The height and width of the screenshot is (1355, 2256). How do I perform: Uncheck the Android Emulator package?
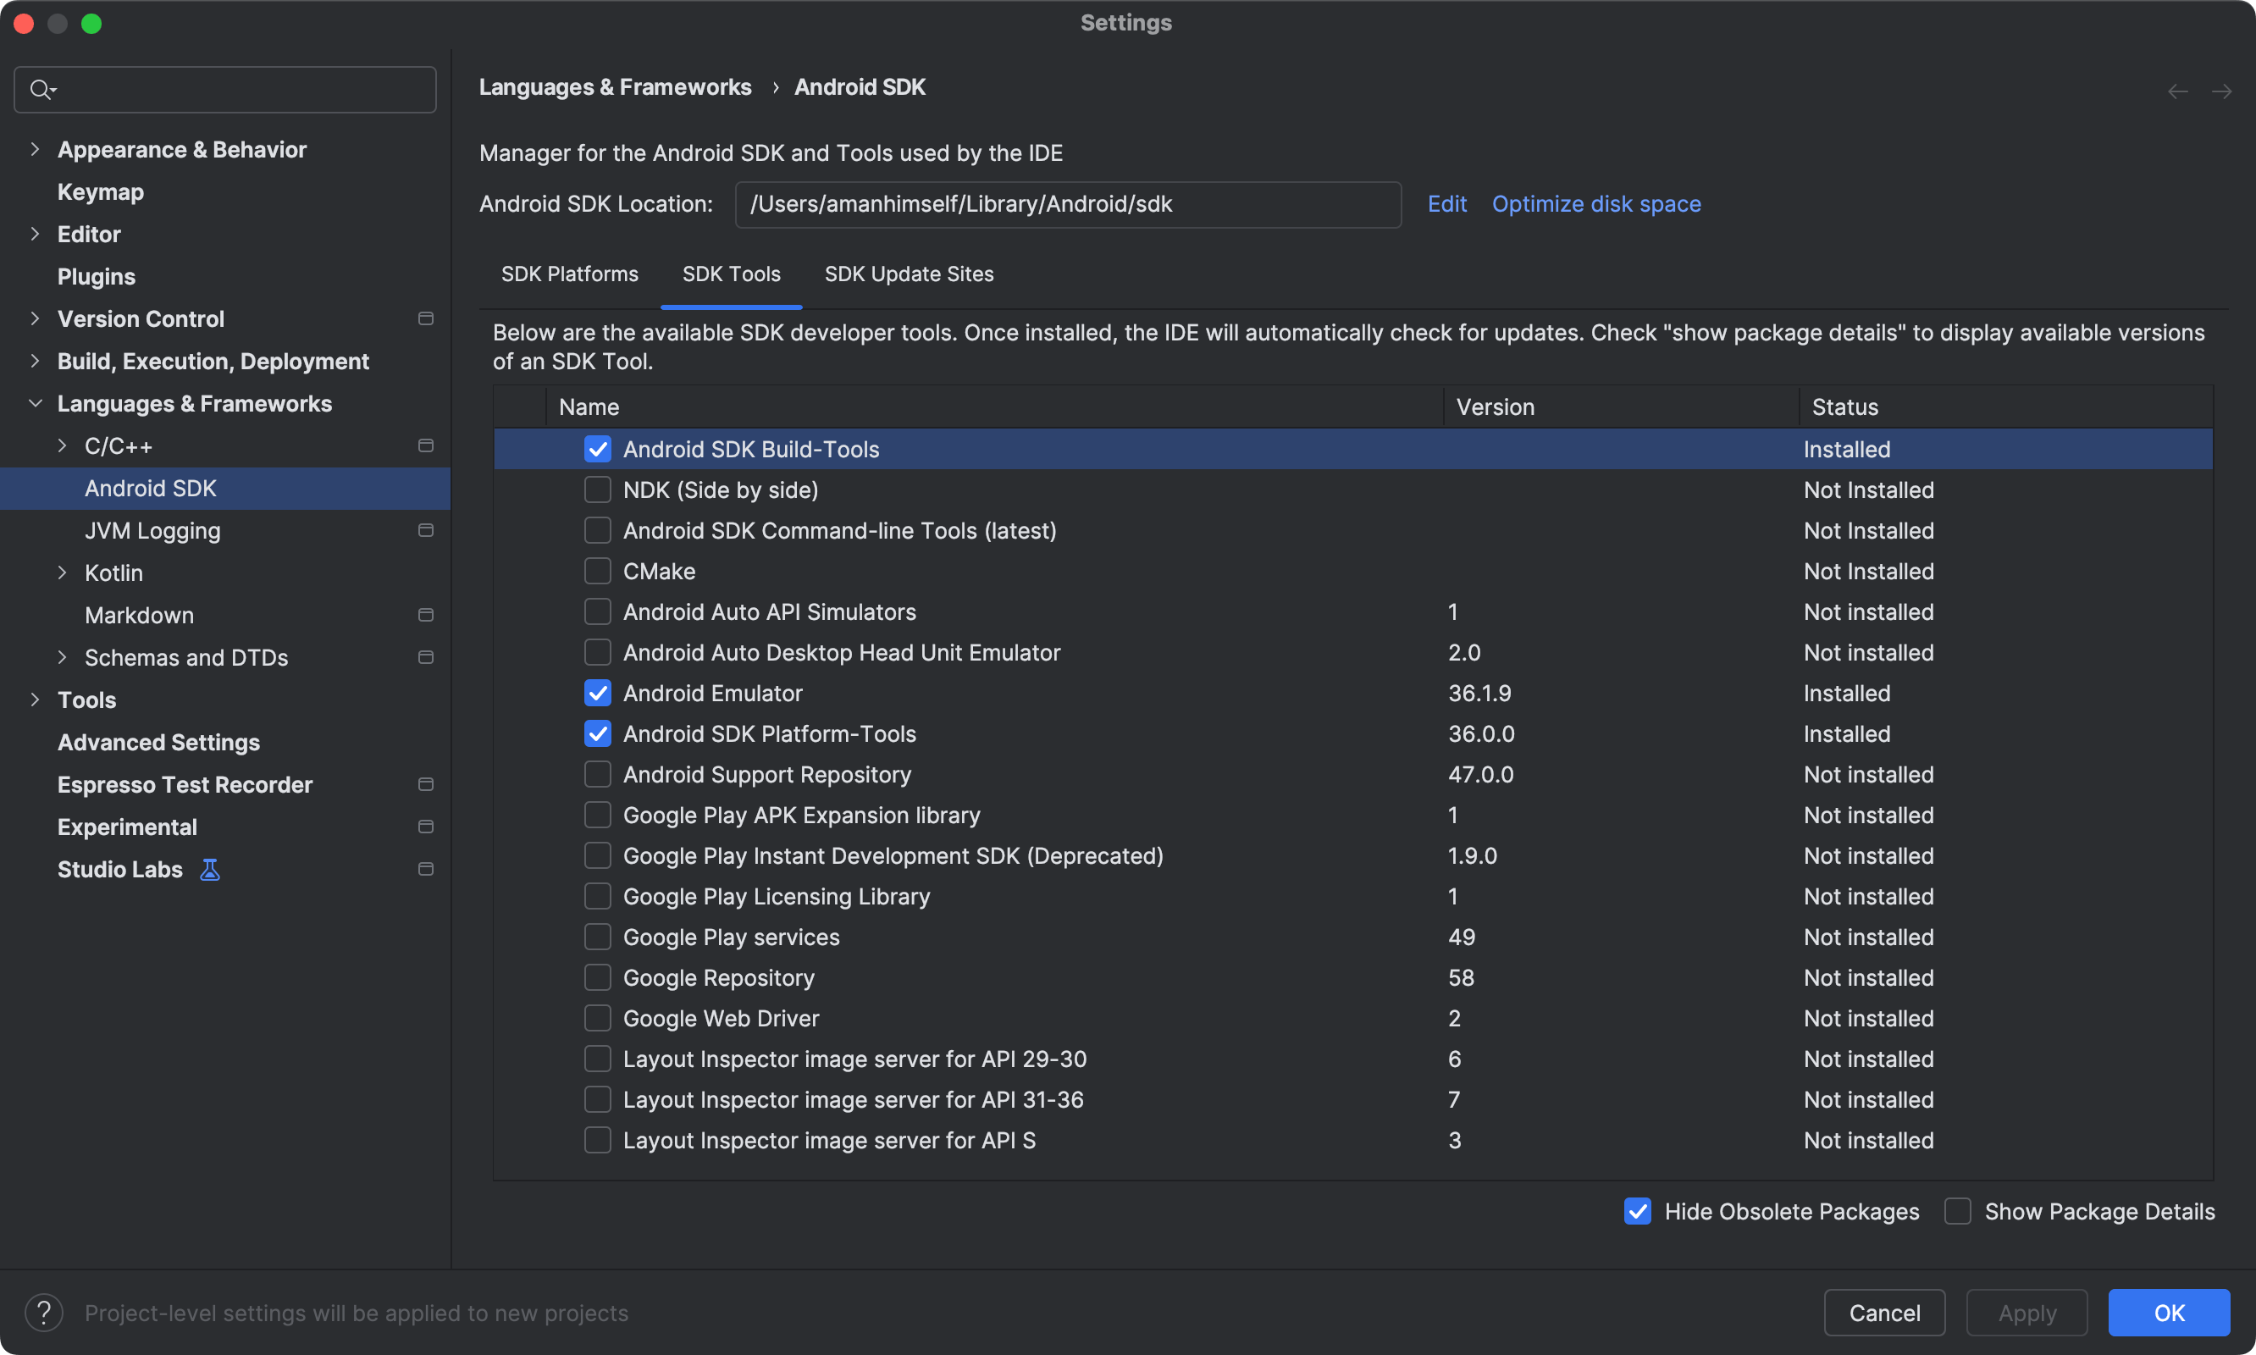[x=598, y=693]
